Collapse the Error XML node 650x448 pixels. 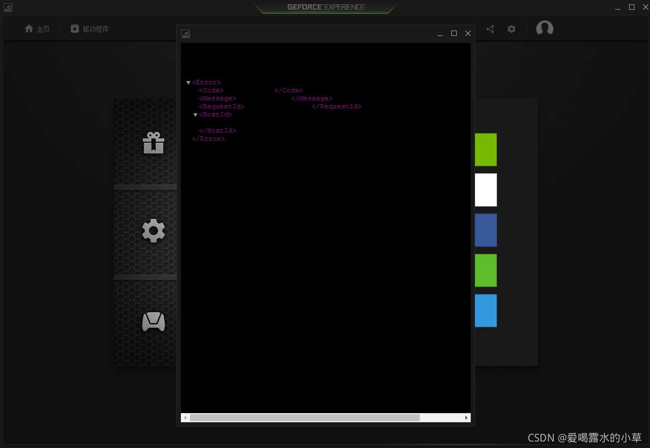point(188,83)
